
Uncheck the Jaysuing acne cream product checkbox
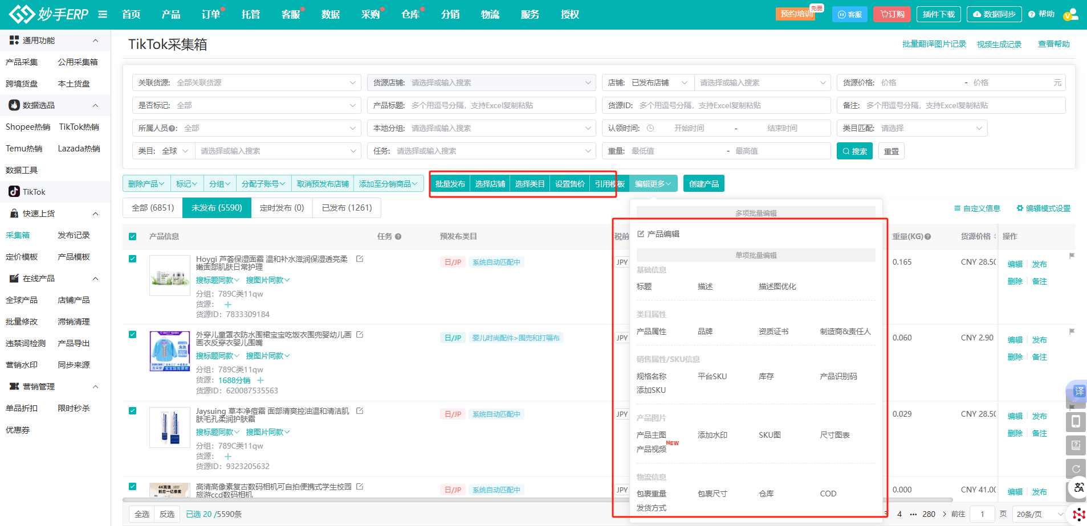point(133,411)
